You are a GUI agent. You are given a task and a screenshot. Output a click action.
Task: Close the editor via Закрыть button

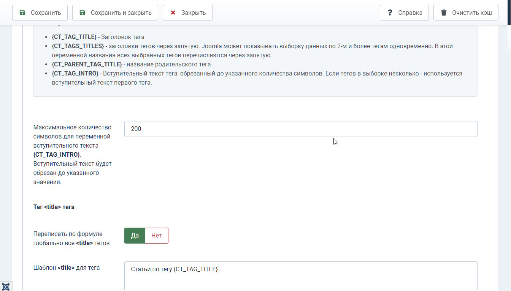187,13
